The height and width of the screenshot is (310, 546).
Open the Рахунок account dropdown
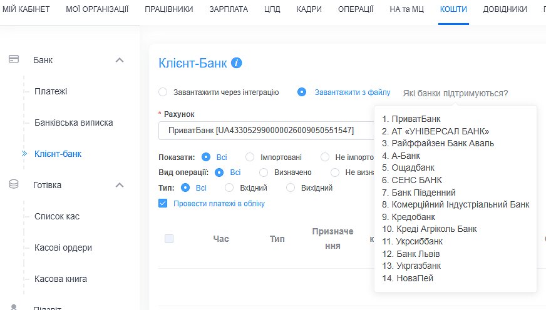click(266, 131)
